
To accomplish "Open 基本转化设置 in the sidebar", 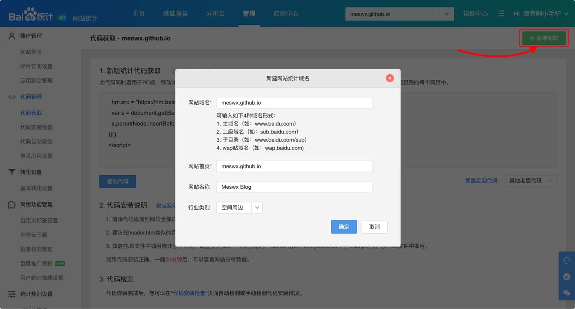I will pos(36,188).
